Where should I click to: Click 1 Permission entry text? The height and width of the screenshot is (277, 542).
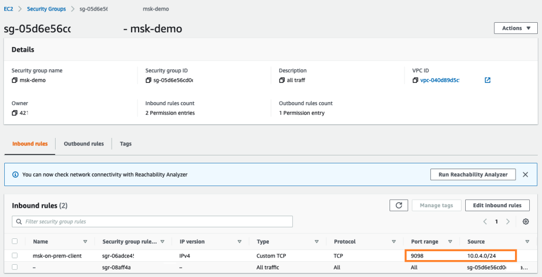tap(302, 113)
